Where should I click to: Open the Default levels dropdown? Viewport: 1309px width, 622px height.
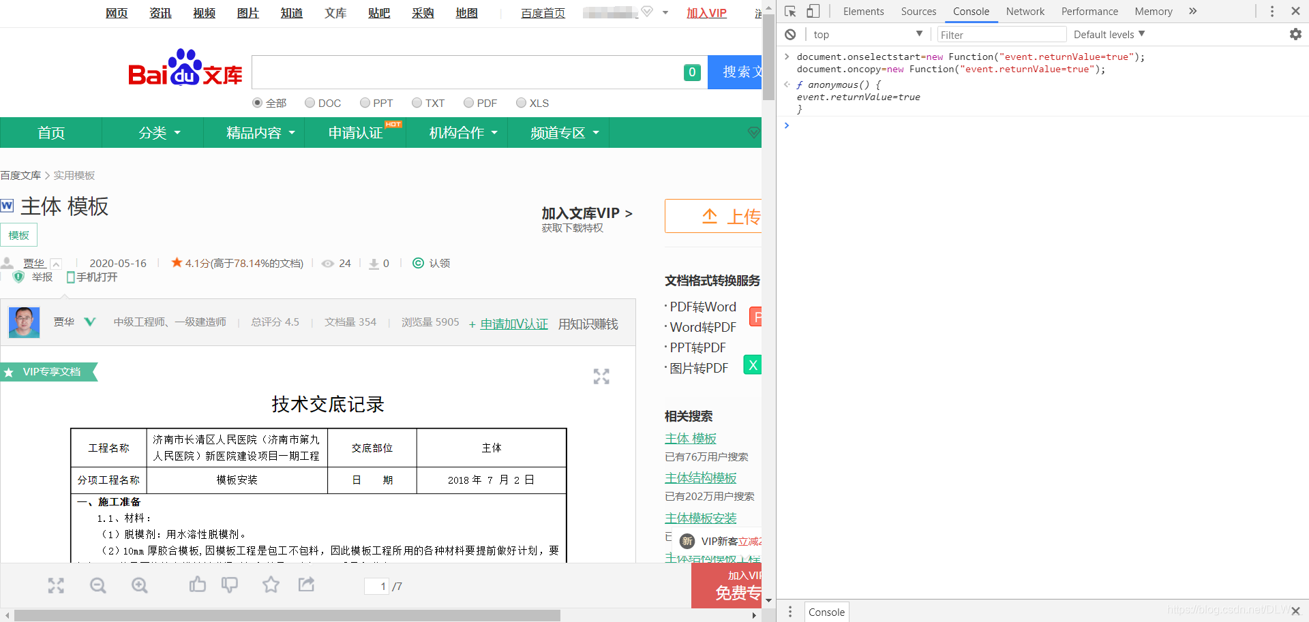click(x=1109, y=35)
